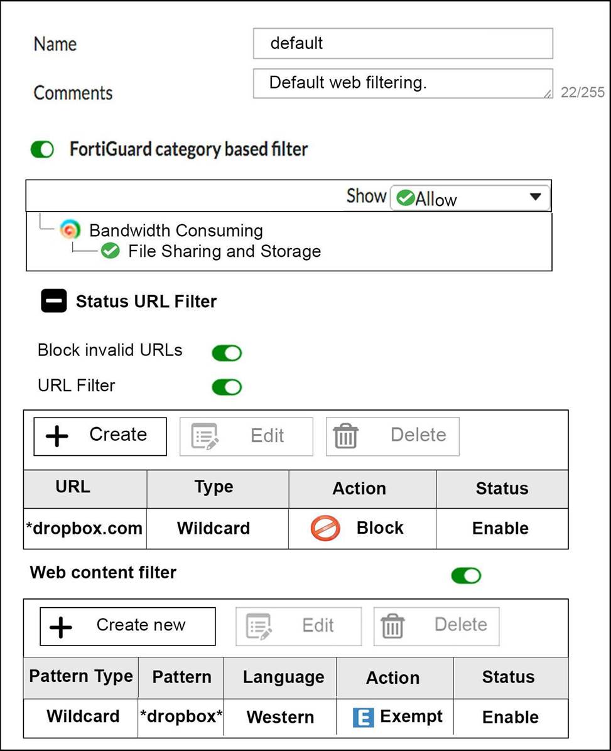This screenshot has height=751, width=611.
Task: Turn off Block invalid URLs toggle
Action: pyautogui.click(x=227, y=353)
